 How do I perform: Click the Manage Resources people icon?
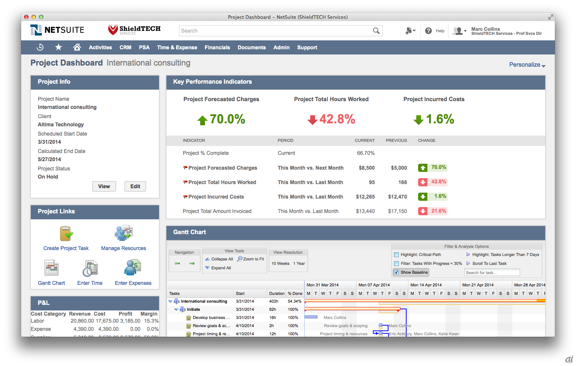click(123, 233)
